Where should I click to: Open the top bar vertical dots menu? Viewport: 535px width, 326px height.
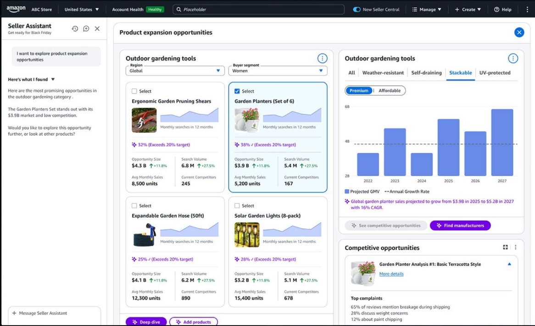pos(527,9)
